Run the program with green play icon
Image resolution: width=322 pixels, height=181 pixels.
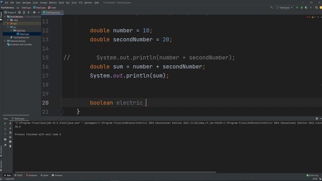pyautogui.click(x=297, y=8)
